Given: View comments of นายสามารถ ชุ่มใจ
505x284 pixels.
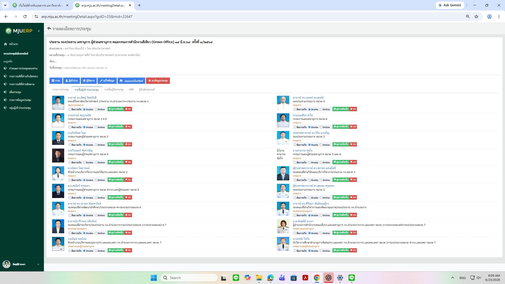Looking at the screenshot, I should click(x=341, y=162).
